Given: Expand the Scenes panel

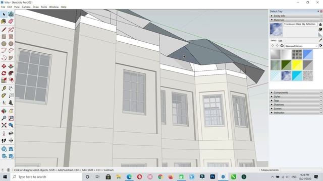Looking at the screenshot, I should click(296, 109).
